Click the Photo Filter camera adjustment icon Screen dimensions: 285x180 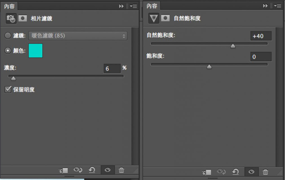tap(11, 18)
